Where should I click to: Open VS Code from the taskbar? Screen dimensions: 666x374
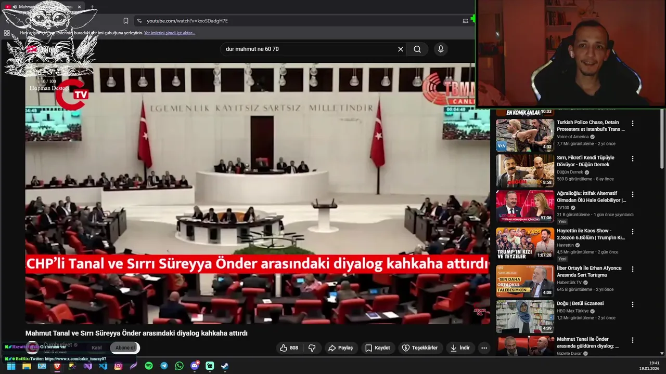pyautogui.click(x=103, y=366)
